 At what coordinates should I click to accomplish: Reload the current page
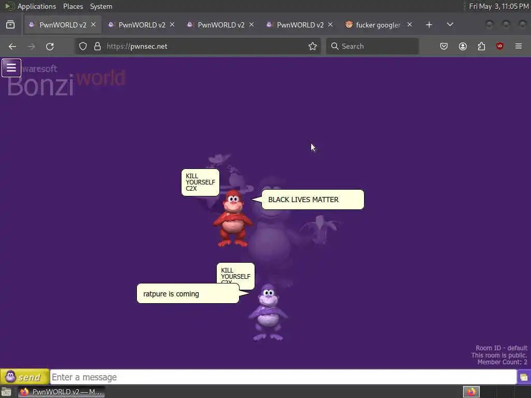pyautogui.click(x=50, y=46)
